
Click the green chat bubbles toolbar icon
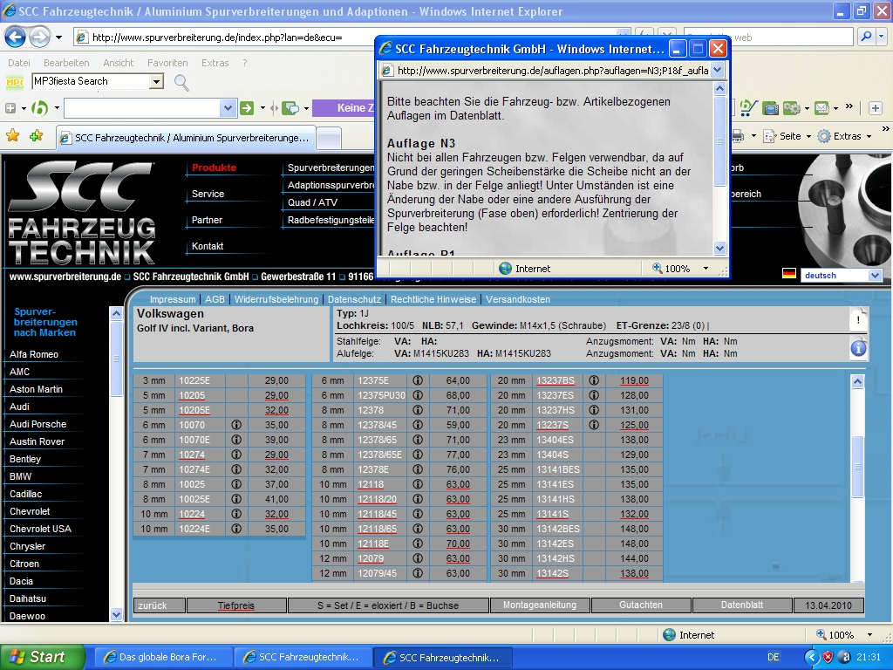pos(290,107)
